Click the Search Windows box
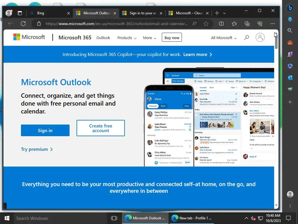The width and height of the screenshot is (298, 224). 61,218
